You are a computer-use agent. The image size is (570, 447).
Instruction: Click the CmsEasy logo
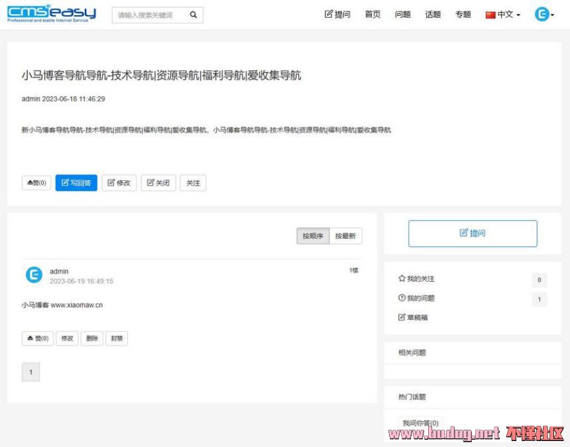52,14
